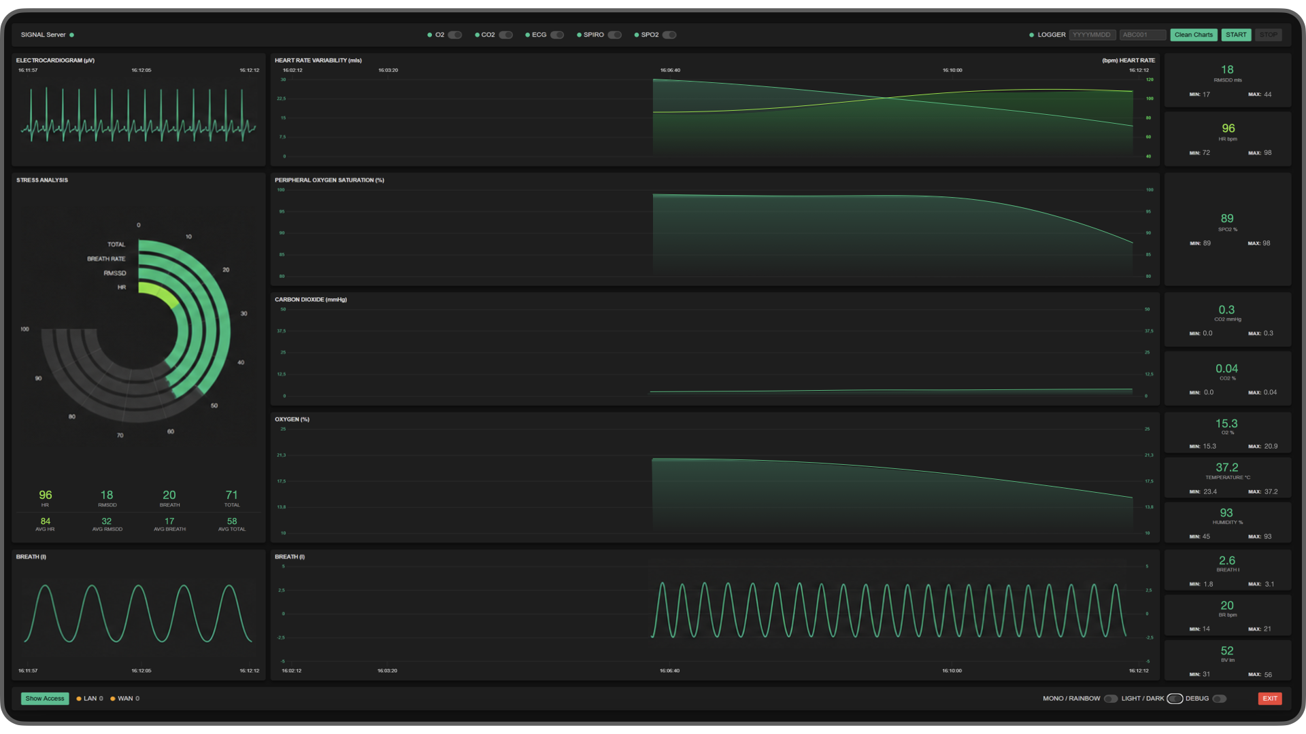The width and height of the screenshot is (1306, 734).
Task: Click the SPIRO status dot
Action: click(579, 35)
